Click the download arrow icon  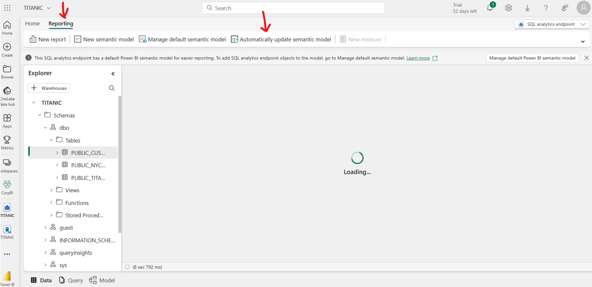[527, 8]
